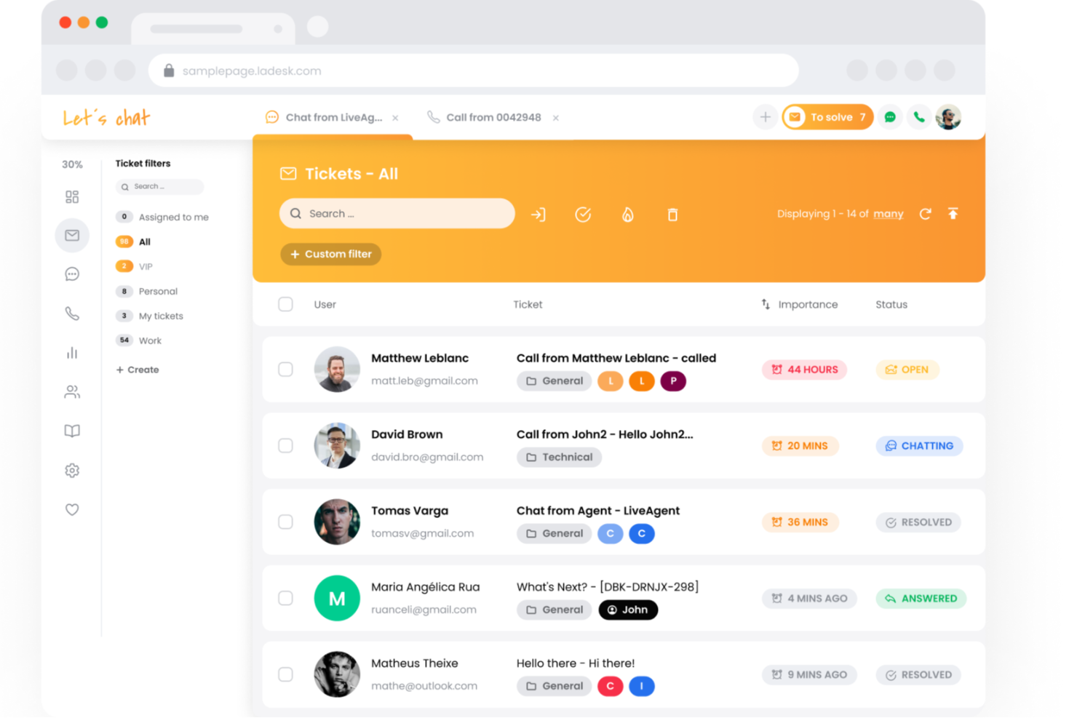The width and height of the screenshot is (1077, 718).
Task: Switch to the 'Call from 0042948' tab
Action: coord(494,116)
